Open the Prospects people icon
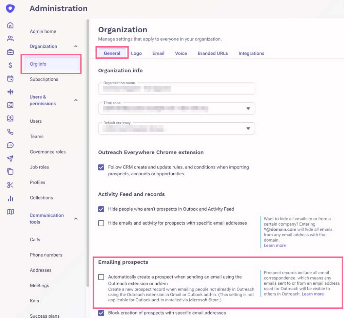The height and width of the screenshot is (318, 344). pos(10,38)
